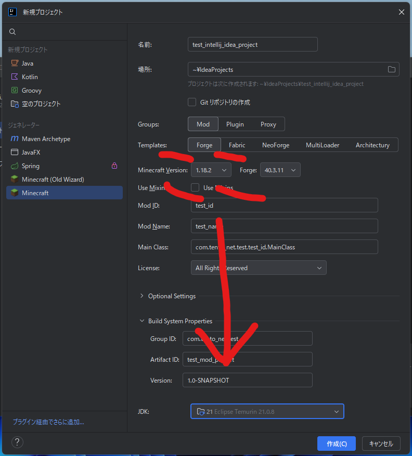Click the Mod ID input field
The height and width of the screenshot is (456, 412).
click(x=284, y=206)
